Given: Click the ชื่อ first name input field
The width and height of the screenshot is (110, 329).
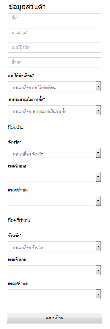Looking at the screenshot, I should (x=55, y=18).
